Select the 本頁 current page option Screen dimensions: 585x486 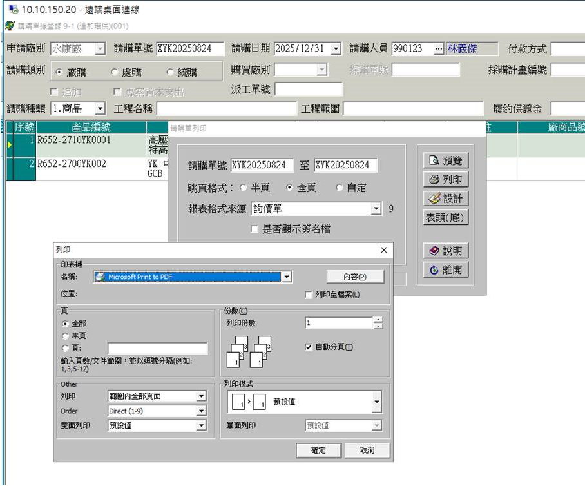pos(65,336)
